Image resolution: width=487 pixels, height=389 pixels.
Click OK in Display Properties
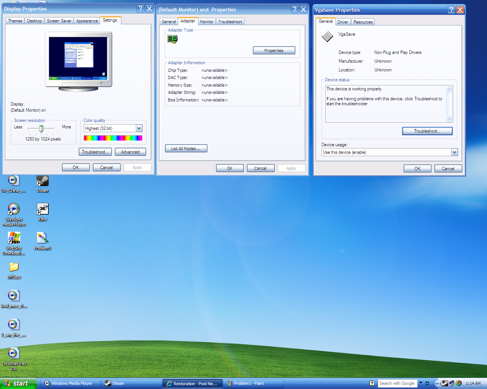coord(76,168)
